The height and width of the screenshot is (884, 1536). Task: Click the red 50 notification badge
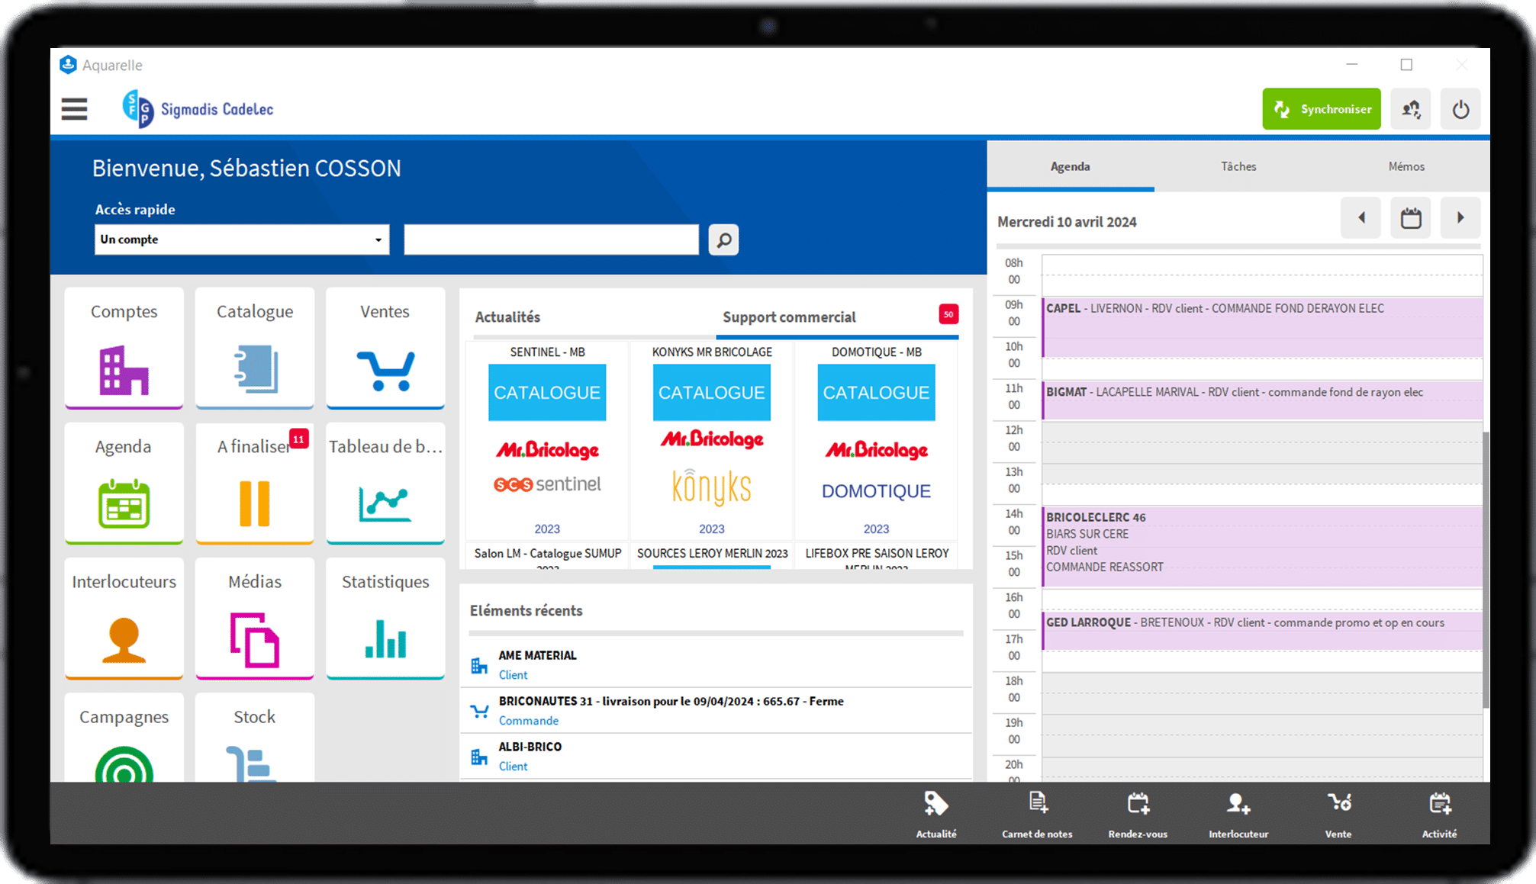click(948, 314)
